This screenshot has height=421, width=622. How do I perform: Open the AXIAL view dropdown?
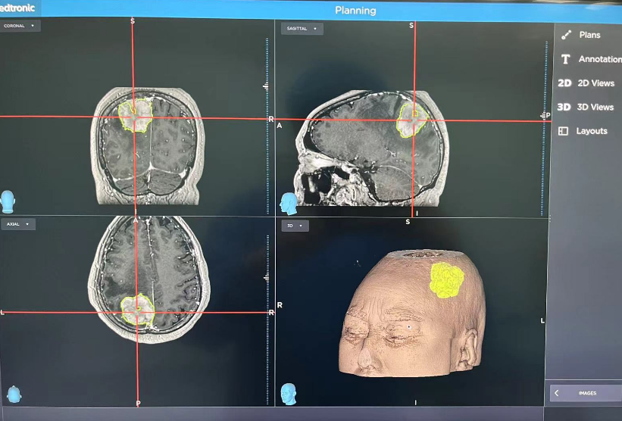[19, 224]
